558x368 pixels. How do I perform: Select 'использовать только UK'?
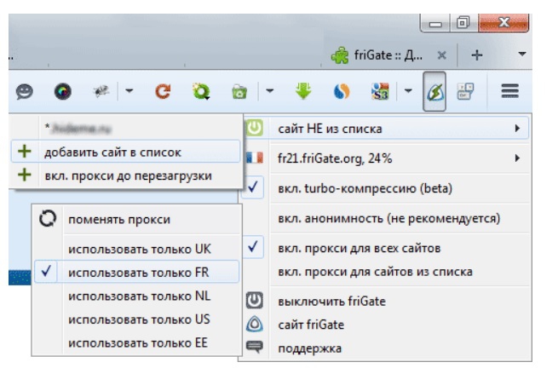click(137, 249)
